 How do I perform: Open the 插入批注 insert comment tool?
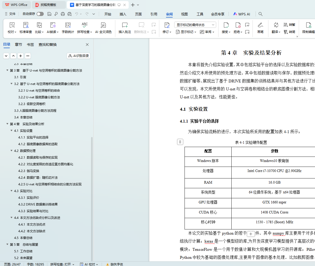tap(125, 25)
